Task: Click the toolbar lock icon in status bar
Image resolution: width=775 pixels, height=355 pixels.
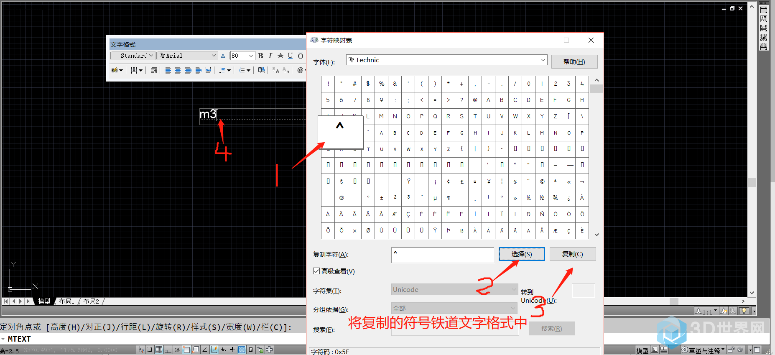Action: pos(731,350)
